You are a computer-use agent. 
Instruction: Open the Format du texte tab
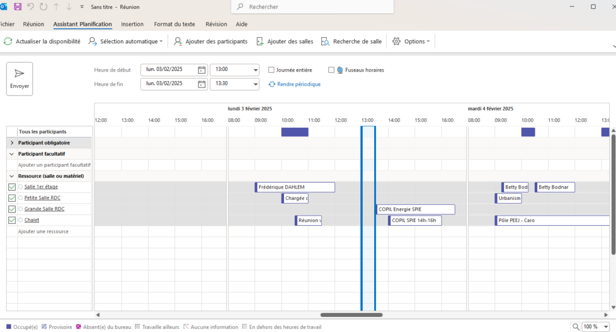pyautogui.click(x=174, y=24)
